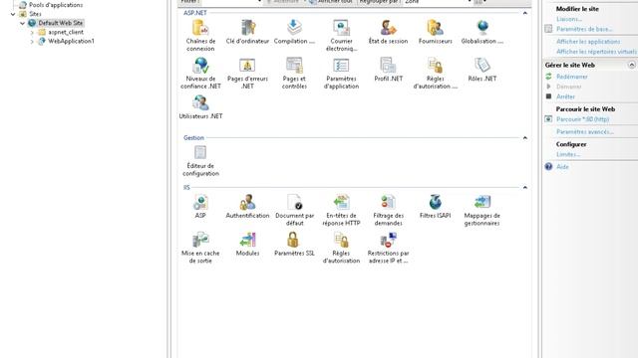Click Afficher les répertoires virtuels link
The height and width of the screenshot is (358, 638).
click(x=596, y=52)
